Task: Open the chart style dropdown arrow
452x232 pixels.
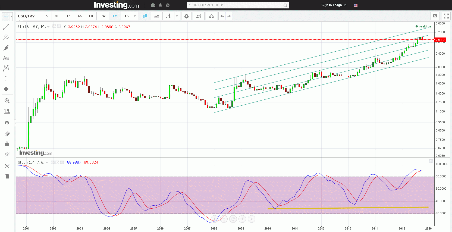Action: pos(177,16)
